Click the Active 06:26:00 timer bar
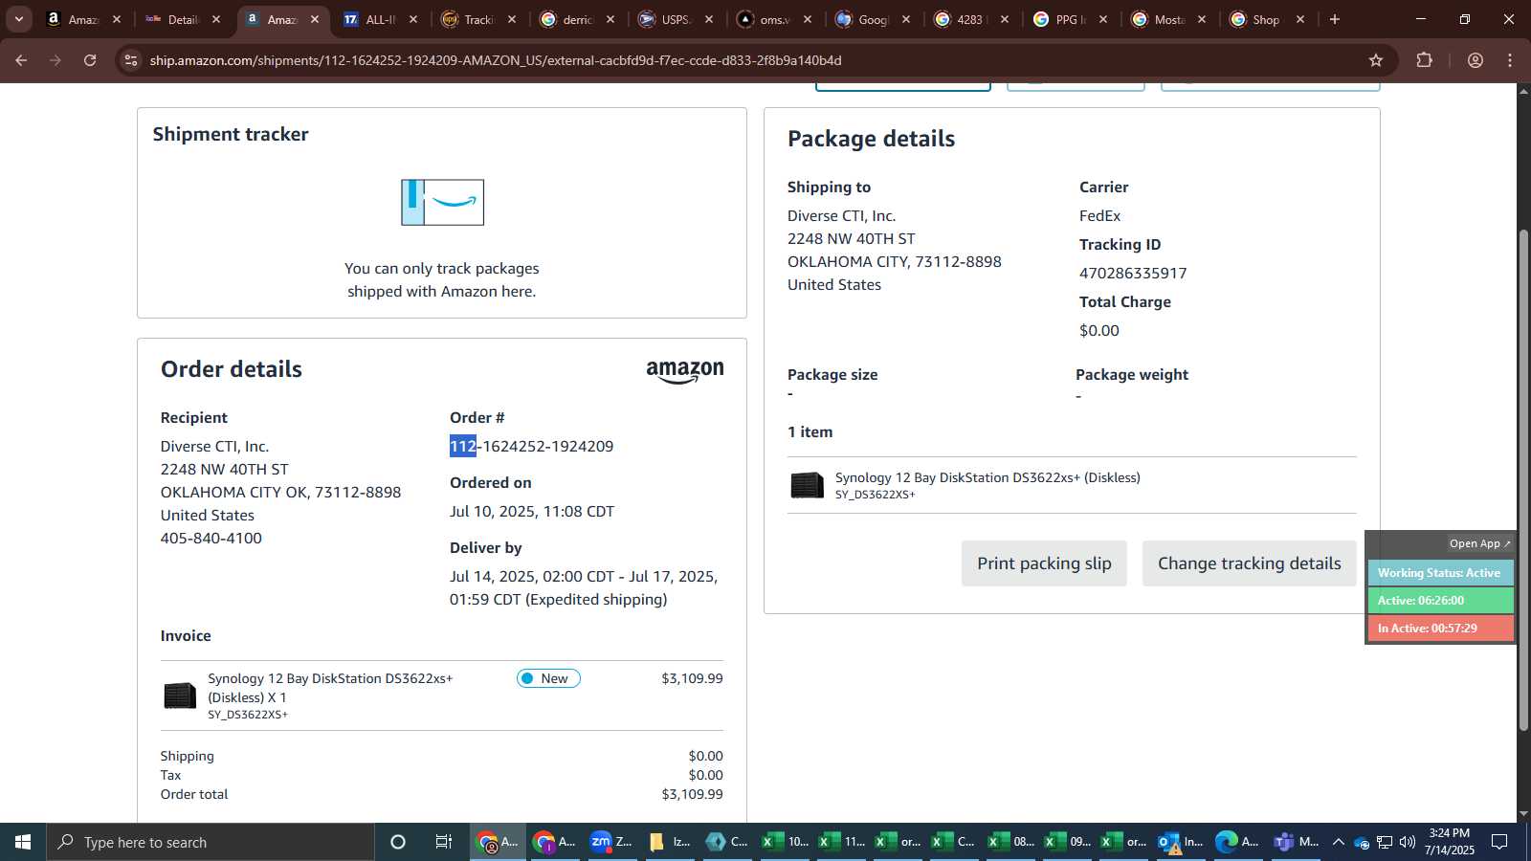This screenshot has height=861, width=1531. [x=1440, y=601]
